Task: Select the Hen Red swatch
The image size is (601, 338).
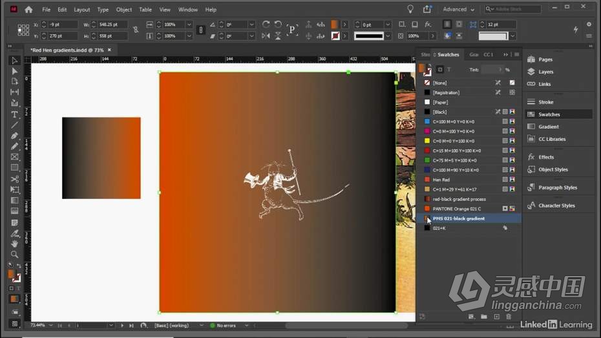Action: [x=470, y=180]
